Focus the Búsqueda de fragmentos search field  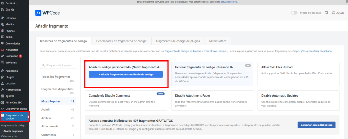[x=58, y=65]
